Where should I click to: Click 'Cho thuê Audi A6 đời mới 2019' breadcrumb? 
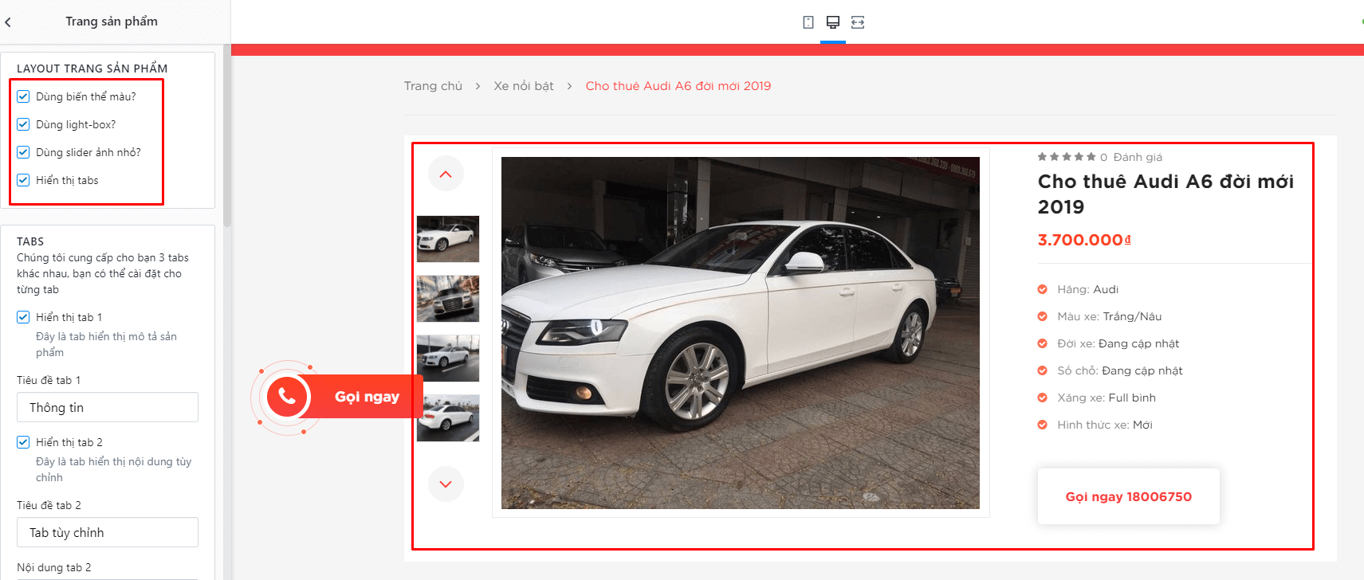tap(678, 86)
